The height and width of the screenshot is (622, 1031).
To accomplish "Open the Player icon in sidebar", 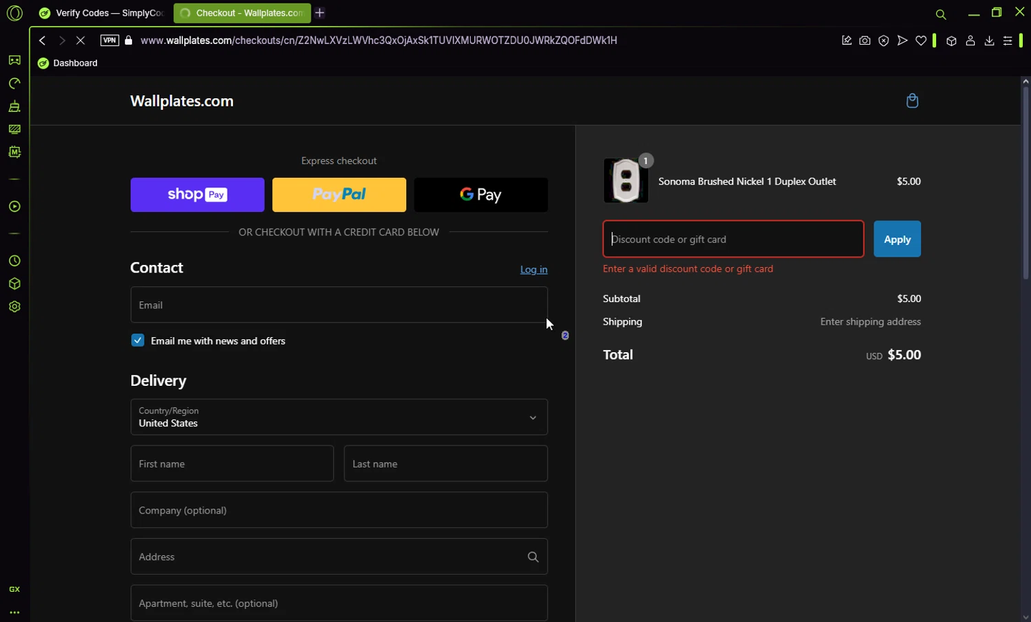I will 14,207.
